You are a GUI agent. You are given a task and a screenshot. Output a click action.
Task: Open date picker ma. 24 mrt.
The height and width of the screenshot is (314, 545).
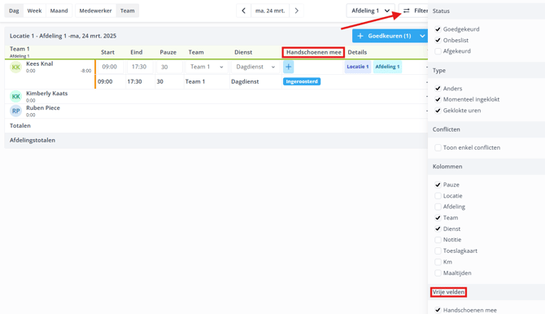click(x=270, y=11)
